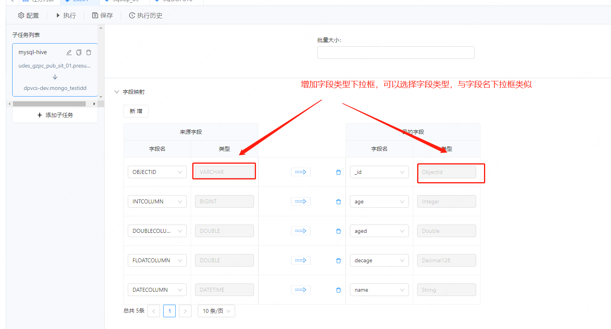Click inside the 批量大小 input field

click(x=395, y=52)
